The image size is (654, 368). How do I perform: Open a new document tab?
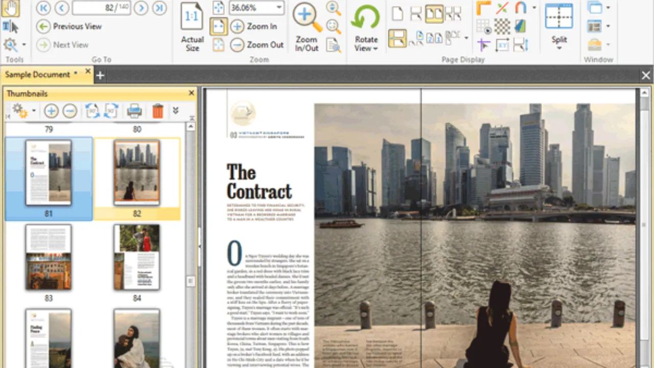point(100,76)
